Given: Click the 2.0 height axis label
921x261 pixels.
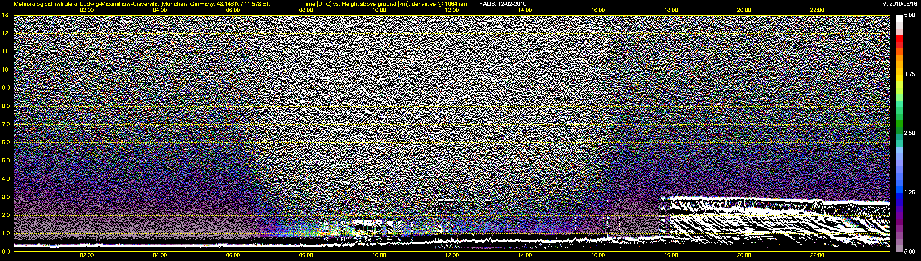Looking at the screenshot, I should coord(6,215).
